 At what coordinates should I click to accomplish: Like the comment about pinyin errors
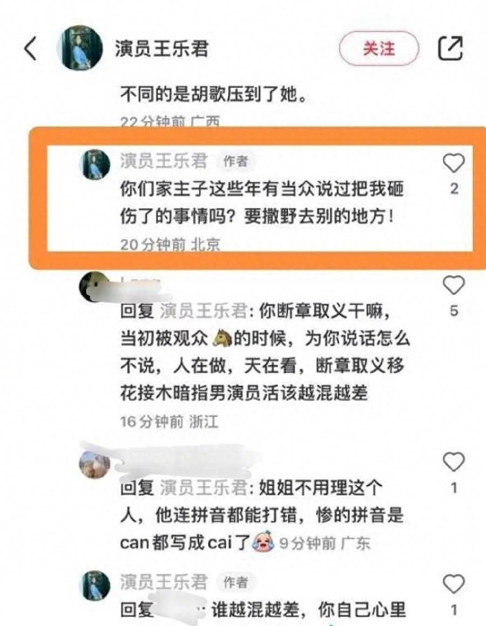[454, 462]
